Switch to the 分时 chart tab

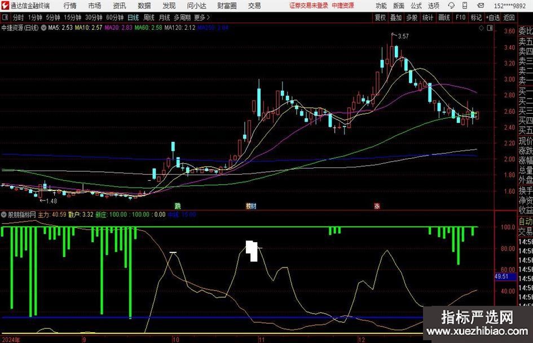coord(19,17)
